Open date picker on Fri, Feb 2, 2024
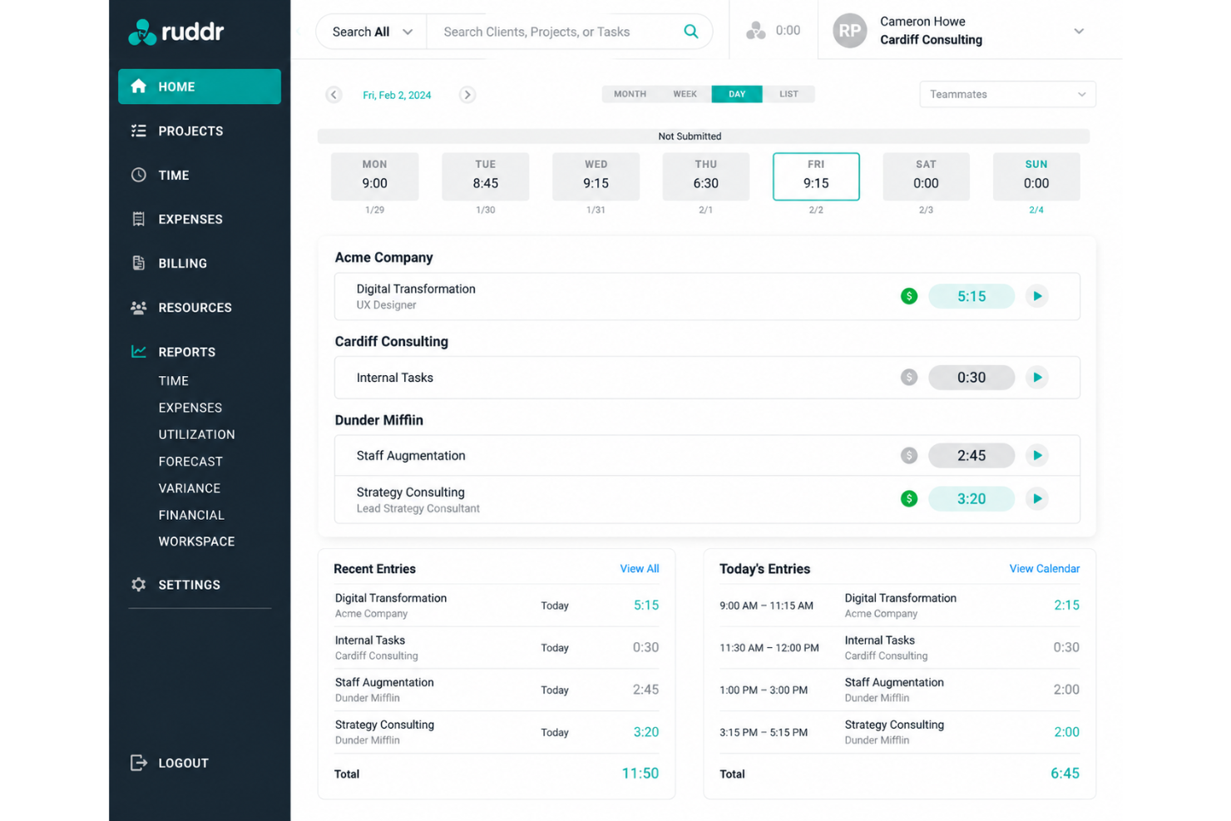1231x821 pixels. [x=397, y=95]
